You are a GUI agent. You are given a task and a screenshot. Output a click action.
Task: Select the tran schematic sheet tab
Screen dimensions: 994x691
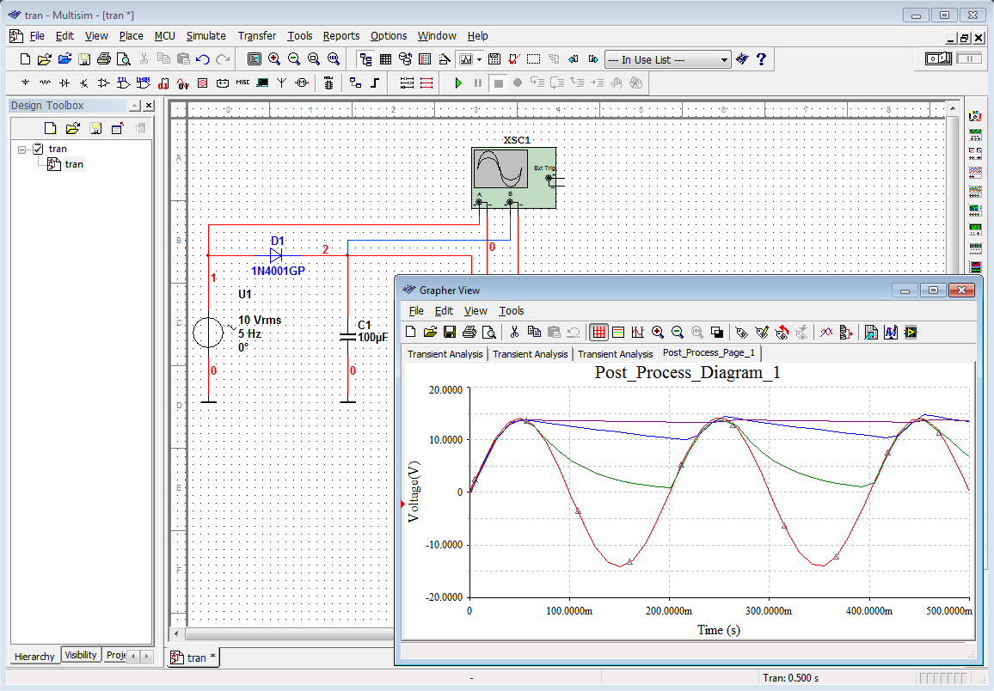point(193,658)
